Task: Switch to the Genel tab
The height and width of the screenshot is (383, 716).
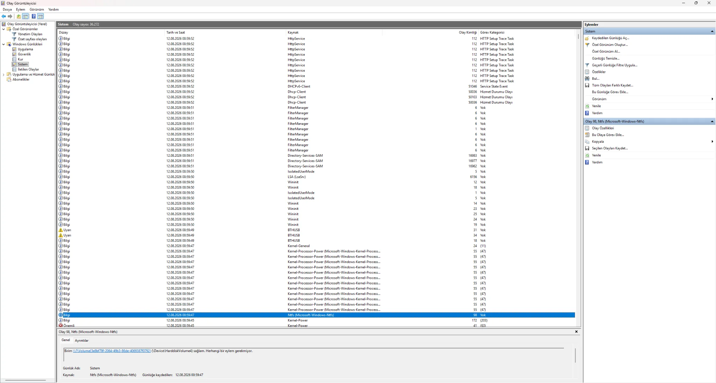Action: pos(66,340)
